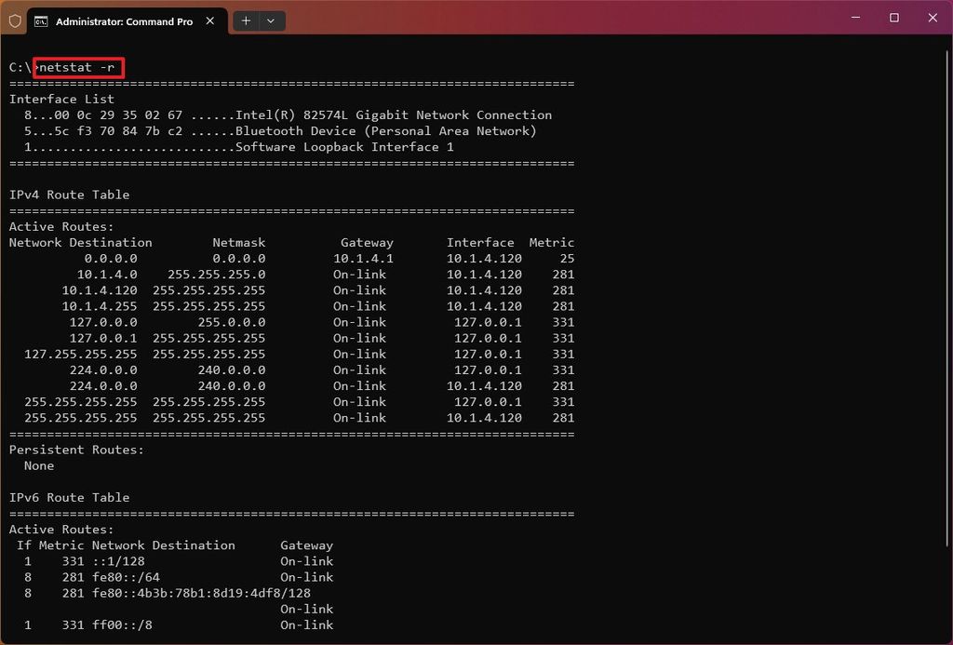Click the Intel(R) 82574L Gigabit interface entry
The width and height of the screenshot is (953, 645).
pos(279,114)
